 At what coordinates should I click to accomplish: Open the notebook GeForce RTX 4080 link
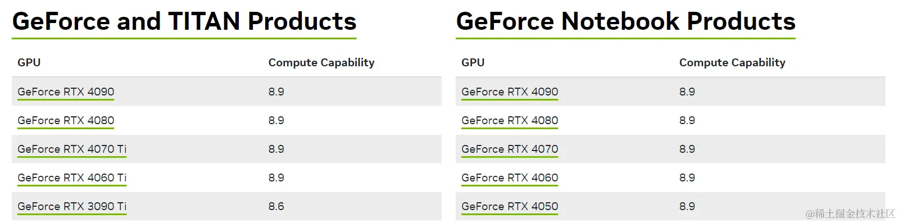tap(510, 120)
